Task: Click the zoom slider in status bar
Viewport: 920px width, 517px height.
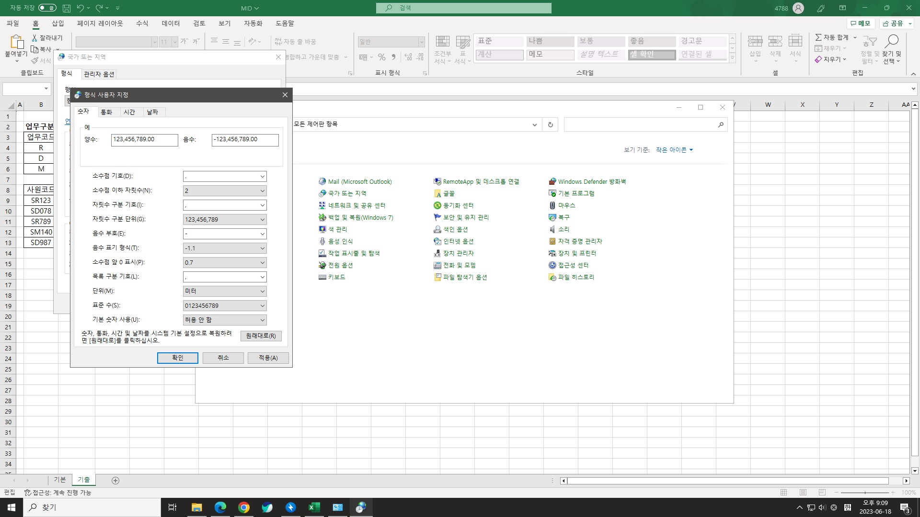Action: pos(865,492)
